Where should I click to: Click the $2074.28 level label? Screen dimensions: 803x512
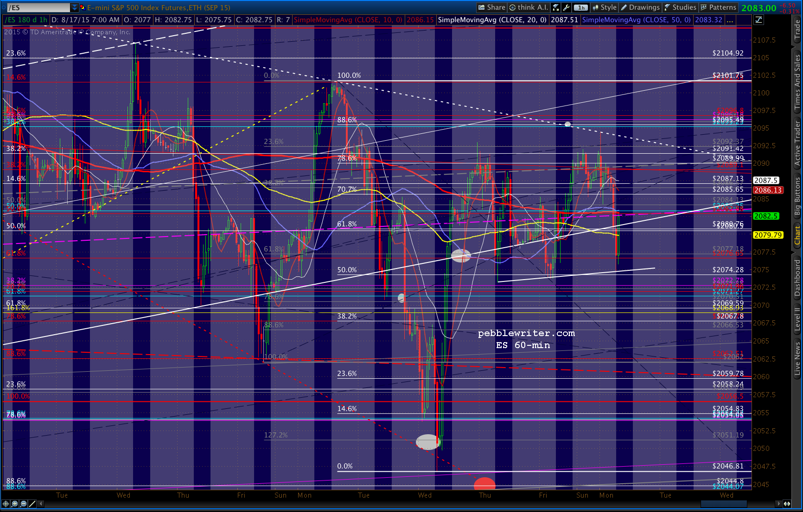point(728,270)
